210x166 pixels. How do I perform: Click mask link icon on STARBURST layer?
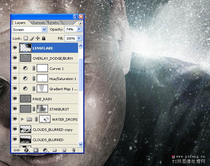click(34, 109)
